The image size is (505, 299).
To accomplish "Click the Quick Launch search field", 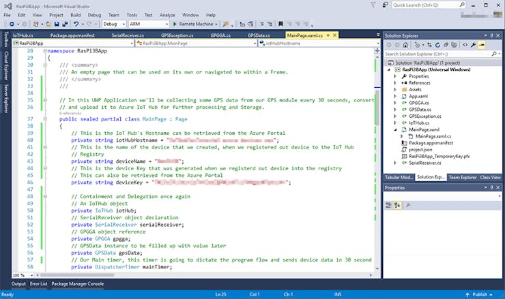I will pos(429,5).
